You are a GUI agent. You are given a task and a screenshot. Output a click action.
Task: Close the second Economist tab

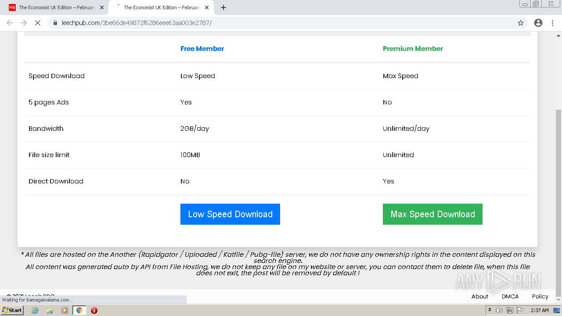207,7
